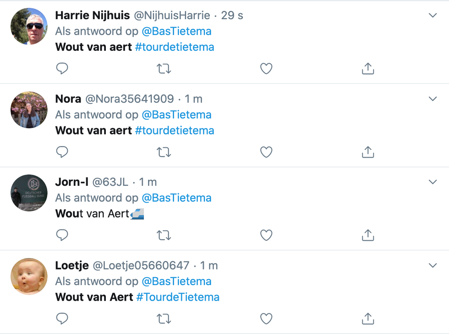The width and height of the screenshot is (449, 334).
Task: Like Loetje's tweet with the heart
Action: [266, 319]
